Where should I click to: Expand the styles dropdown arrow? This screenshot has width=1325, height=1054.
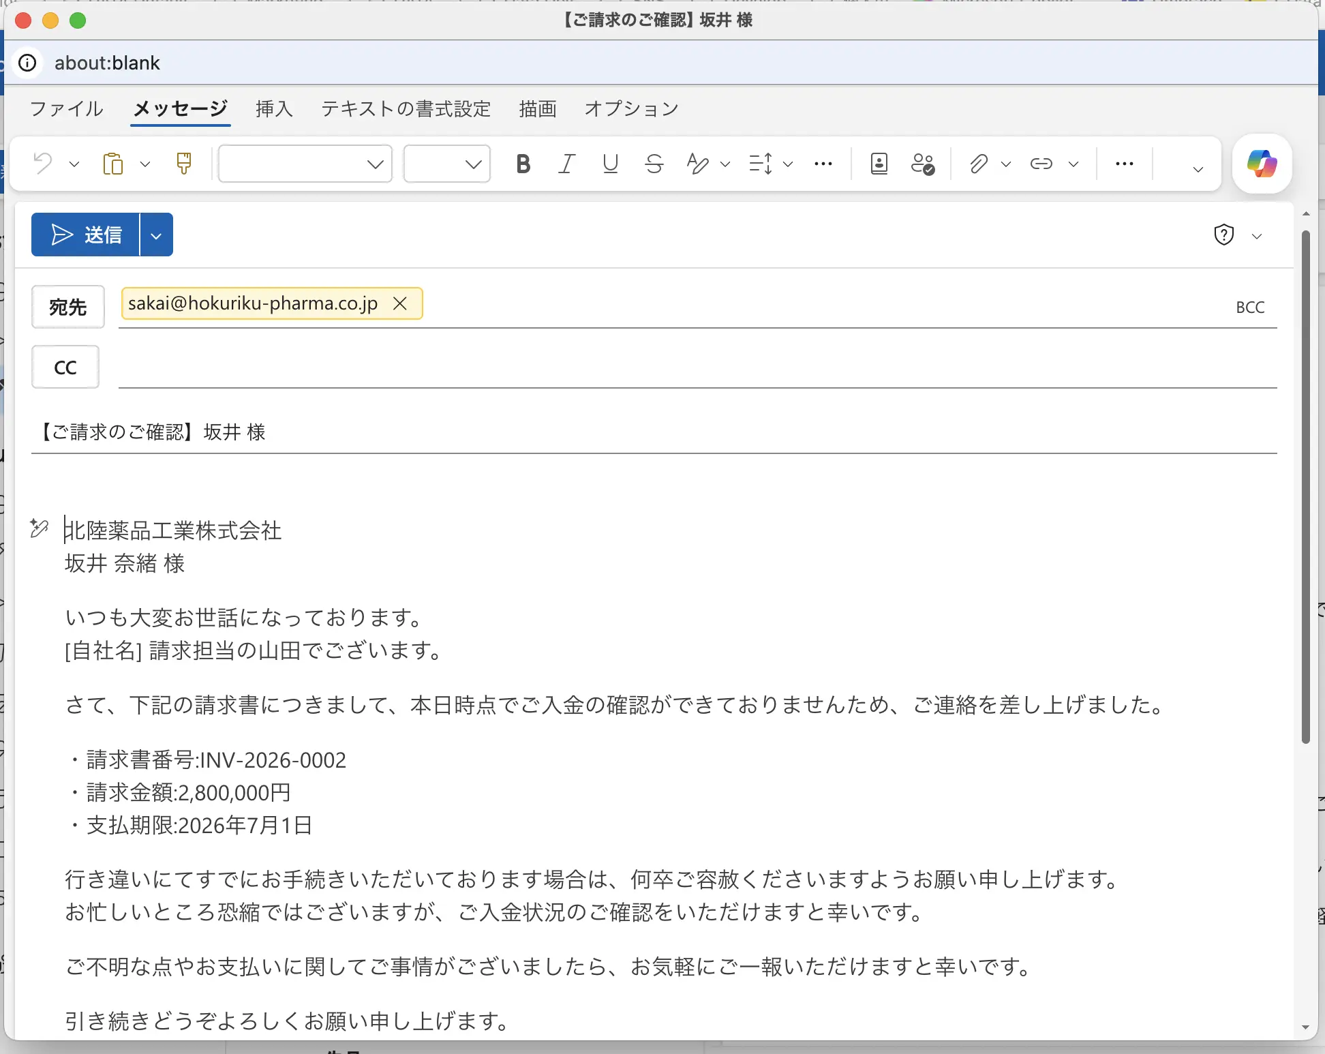(x=725, y=164)
